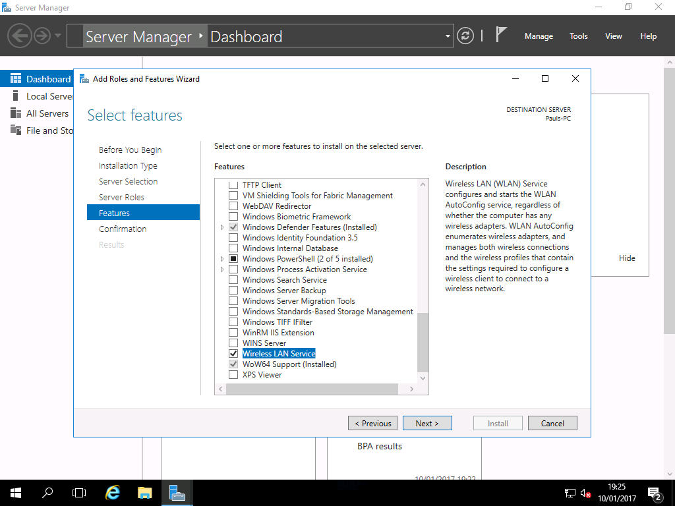Enable the Windows Search Service checkbox
This screenshot has height=506, width=675.
point(233,279)
